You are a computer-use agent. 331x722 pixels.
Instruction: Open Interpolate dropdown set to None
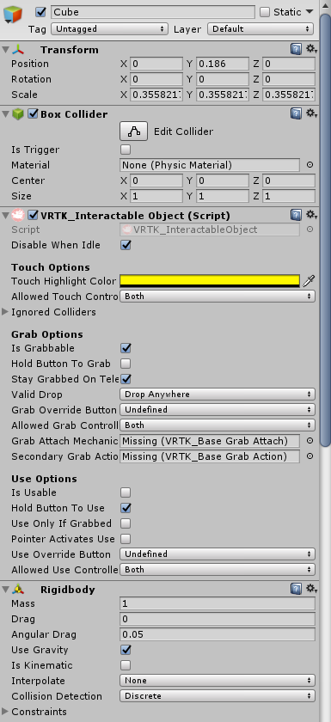coord(218,681)
